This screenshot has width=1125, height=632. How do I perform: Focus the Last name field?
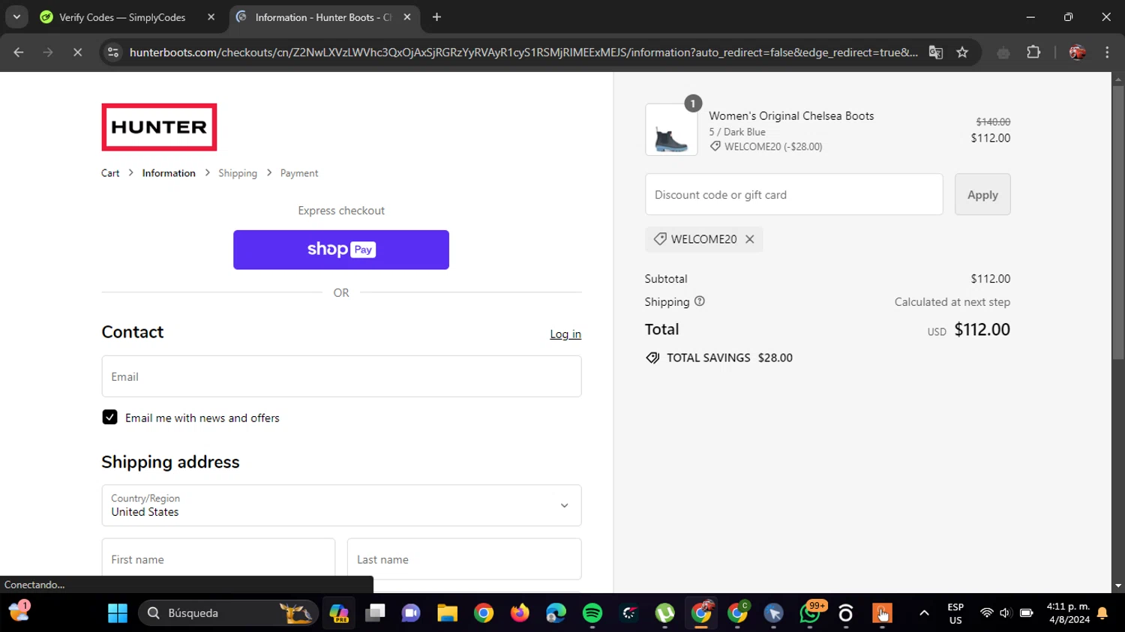(464, 559)
